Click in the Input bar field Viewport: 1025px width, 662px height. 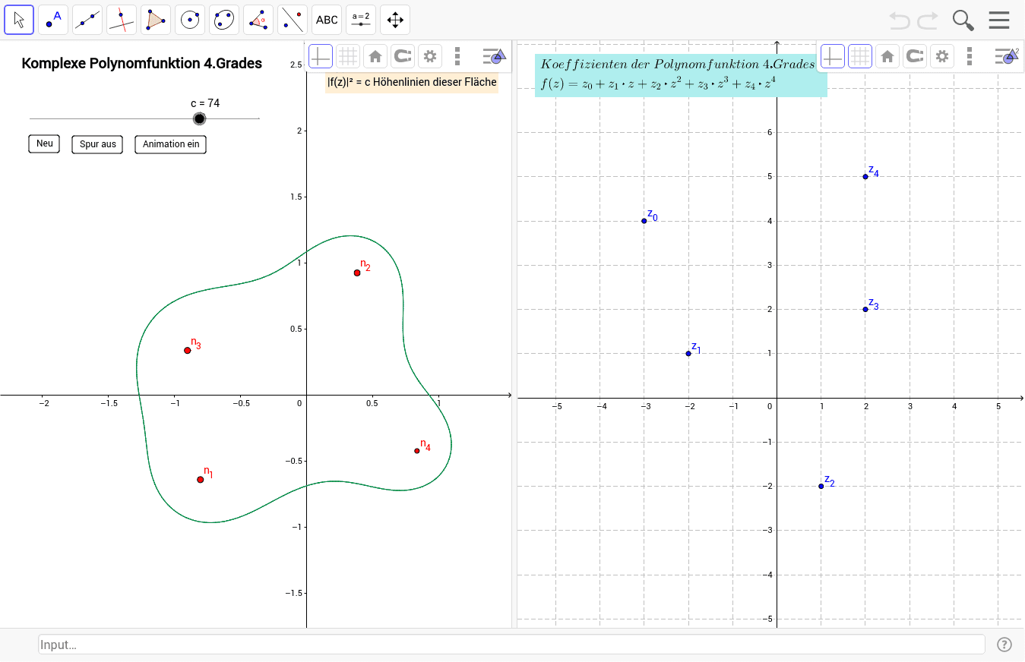511,645
